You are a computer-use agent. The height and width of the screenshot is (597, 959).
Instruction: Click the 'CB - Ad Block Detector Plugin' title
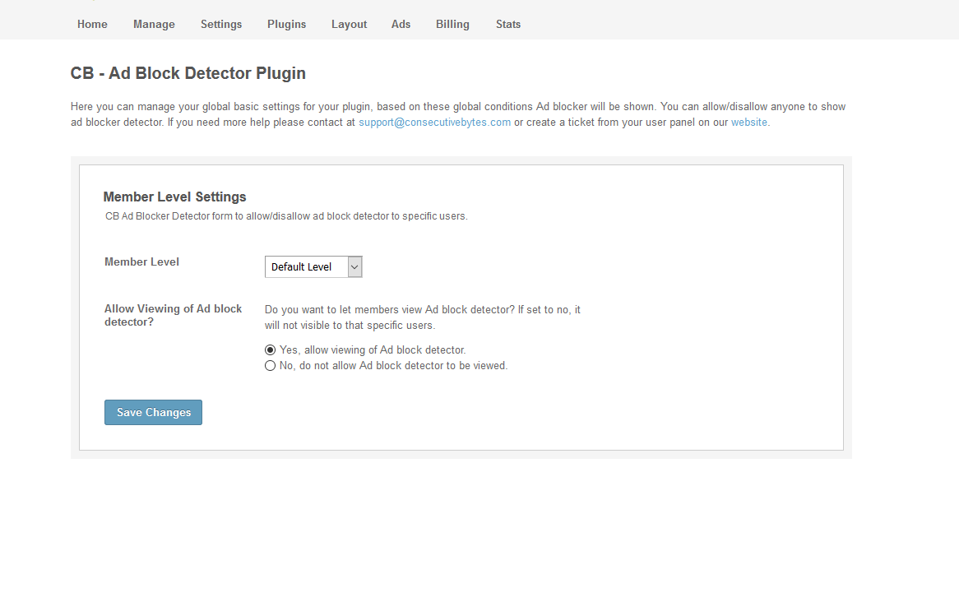(188, 73)
